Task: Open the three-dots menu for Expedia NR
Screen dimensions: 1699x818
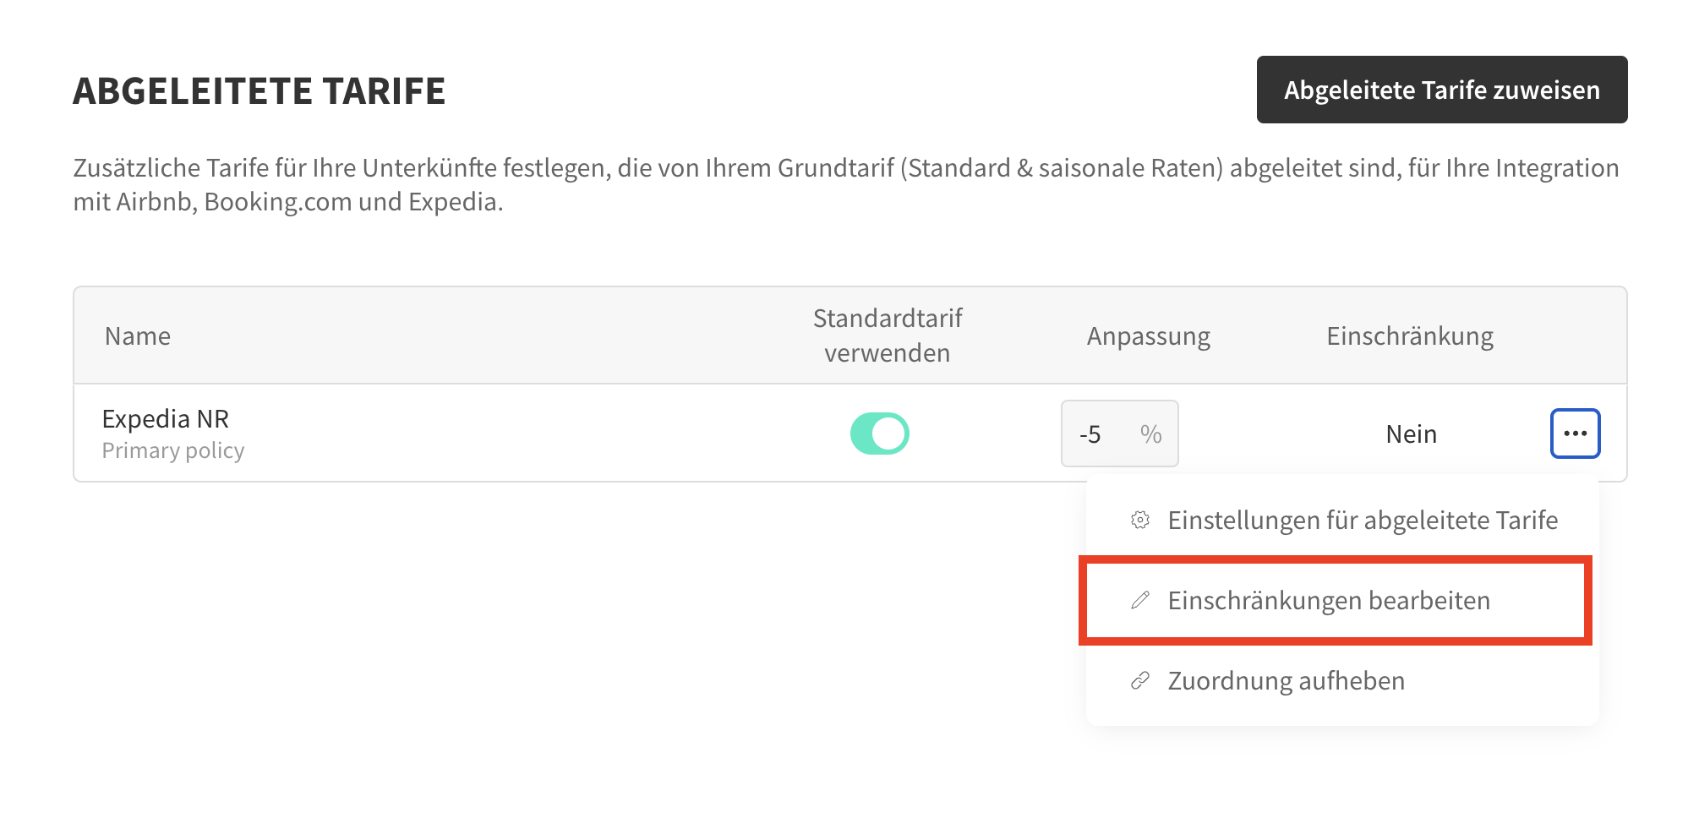Action: tap(1575, 434)
